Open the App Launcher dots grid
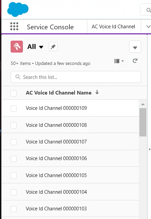Viewport: 151px width, 219px height. 14,26
